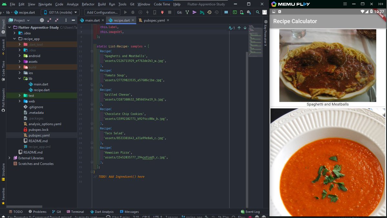The width and height of the screenshot is (387, 218).
Task: Expand External Libraries node
Action: tap(9, 158)
